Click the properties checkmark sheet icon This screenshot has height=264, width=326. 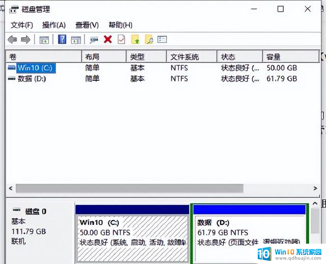121,39
